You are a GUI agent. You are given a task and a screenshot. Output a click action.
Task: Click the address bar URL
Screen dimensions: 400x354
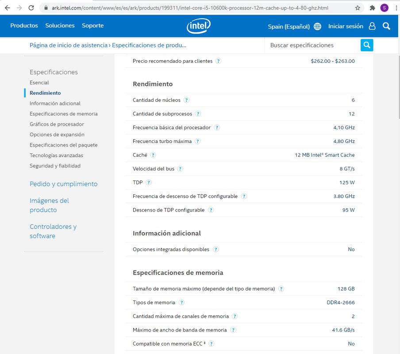190,8
